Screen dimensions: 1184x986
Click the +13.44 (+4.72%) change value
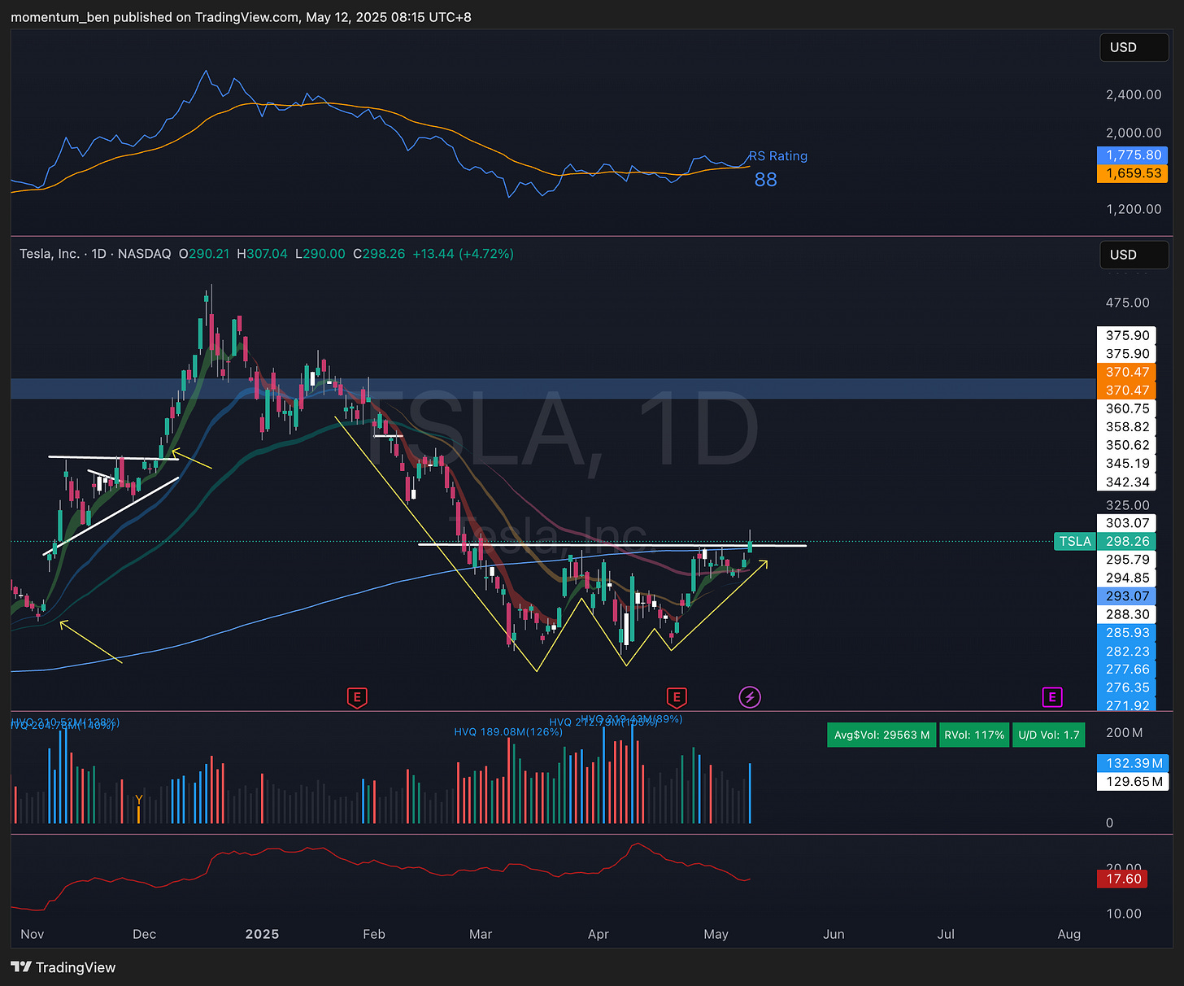(463, 254)
